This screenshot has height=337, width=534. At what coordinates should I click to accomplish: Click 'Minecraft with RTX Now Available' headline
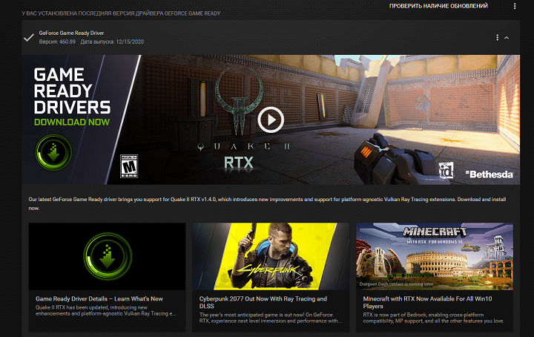[x=426, y=302]
